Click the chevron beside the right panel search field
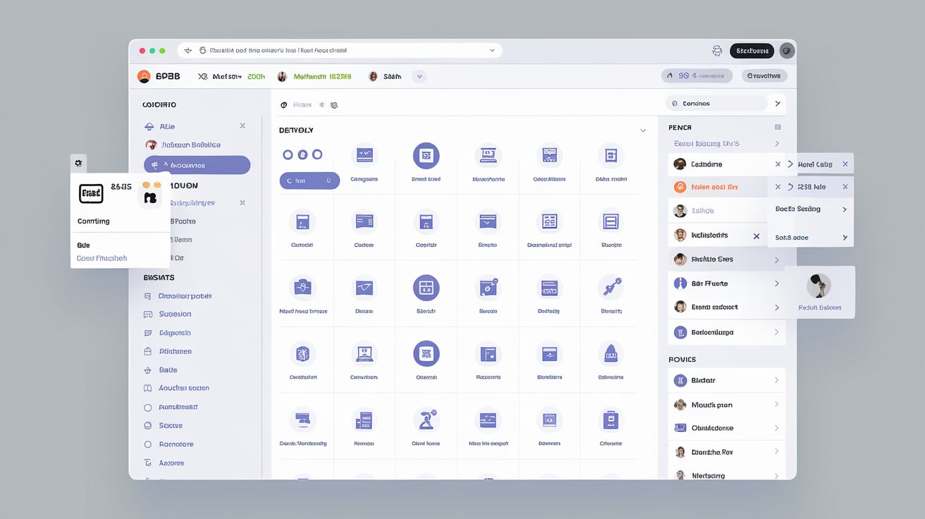This screenshot has width=925, height=519. (778, 103)
